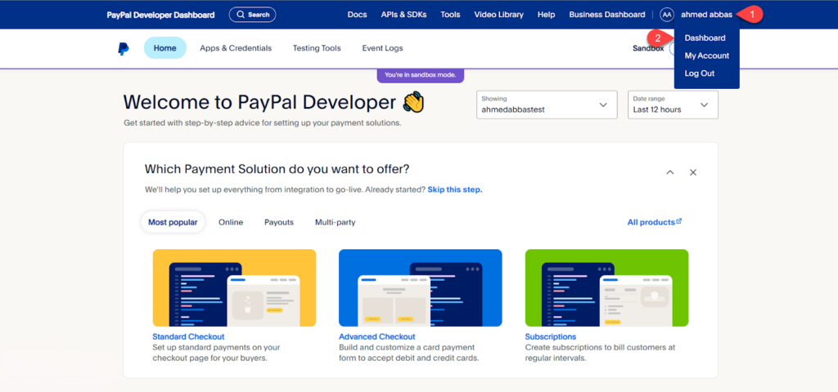Select the Online filter
This screenshot has width=838, height=392.
pos(231,222)
